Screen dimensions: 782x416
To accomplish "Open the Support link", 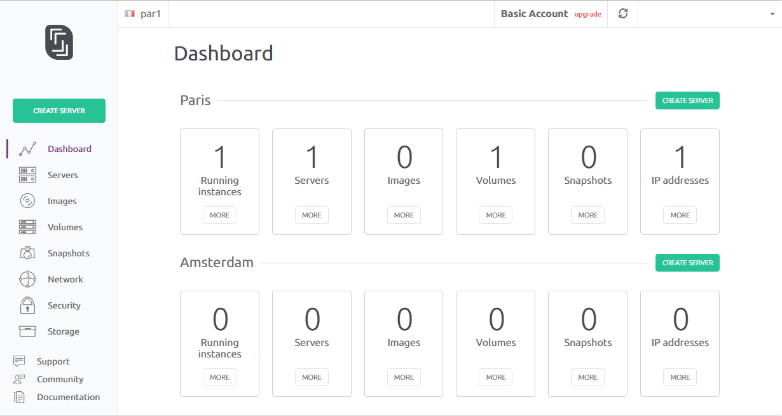I will pos(53,361).
